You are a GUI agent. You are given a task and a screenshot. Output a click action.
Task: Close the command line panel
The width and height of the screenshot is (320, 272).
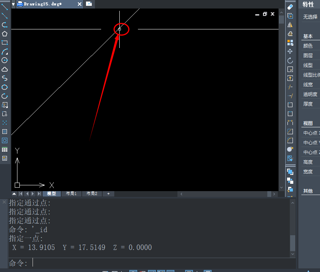coord(4,202)
